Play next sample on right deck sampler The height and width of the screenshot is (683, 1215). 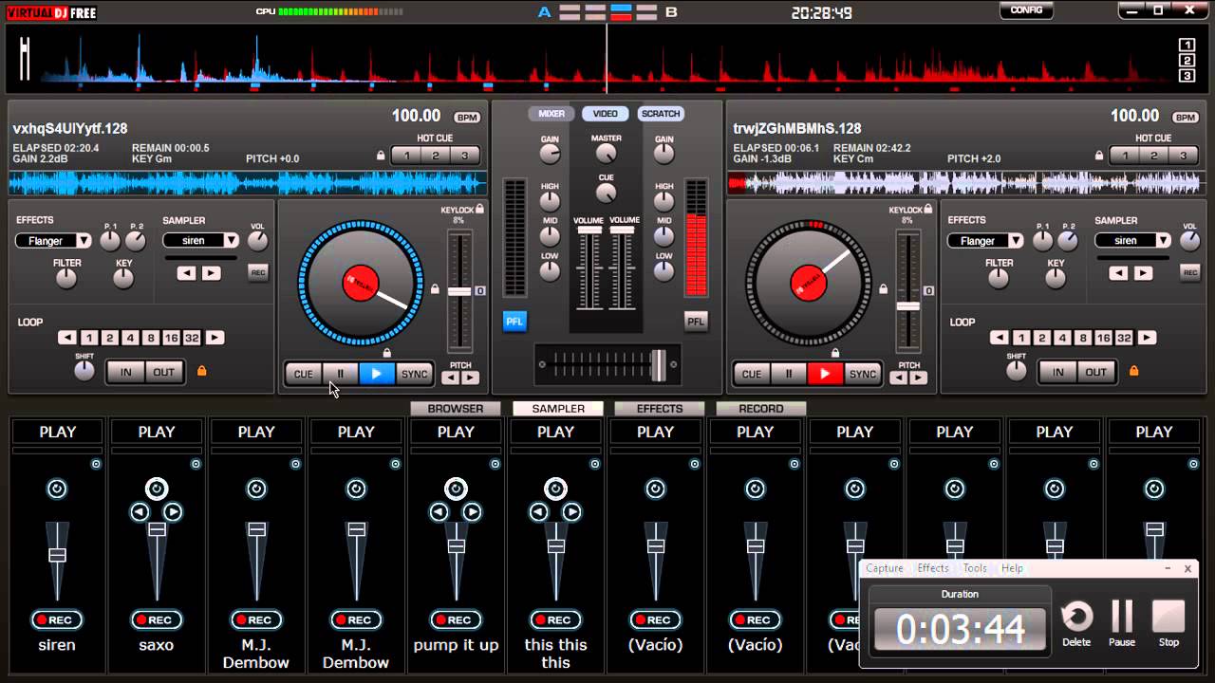coord(1144,273)
